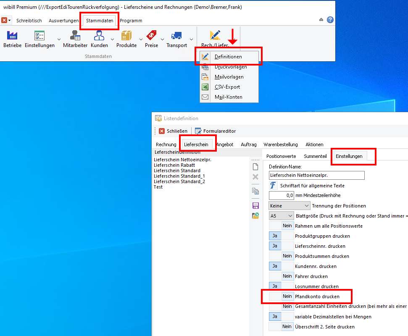
Task: Toggle Losnummer drucken switch
Action: pyautogui.click(x=281, y=286)
